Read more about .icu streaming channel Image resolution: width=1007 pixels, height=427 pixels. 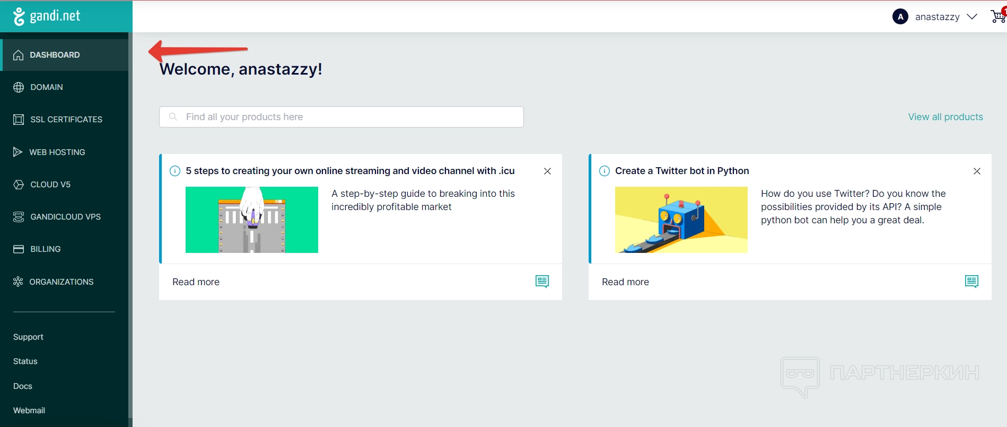196,282
